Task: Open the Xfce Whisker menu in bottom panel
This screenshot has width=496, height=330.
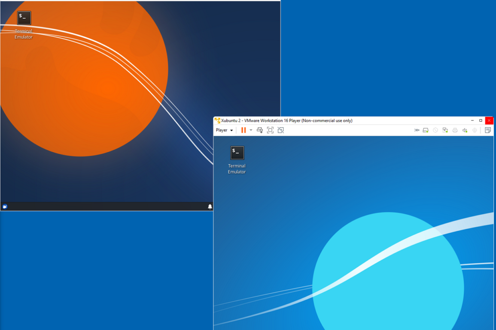Action: coord(5,207)
